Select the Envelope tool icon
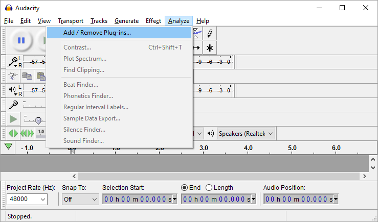This screenshot has height=222, width=378. click(x=197, y=33)
